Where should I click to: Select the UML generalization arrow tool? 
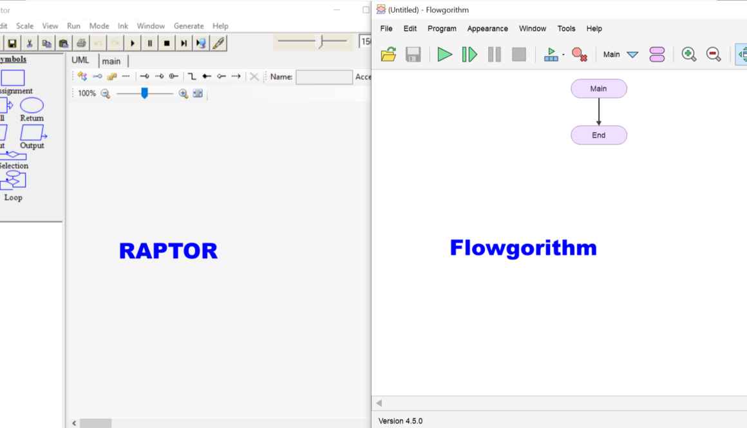tap(144, 76)
